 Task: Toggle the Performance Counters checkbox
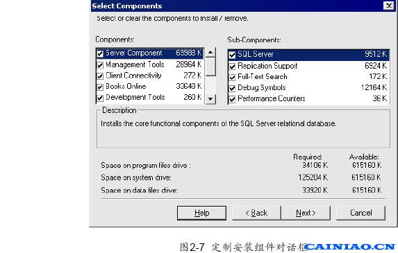[232, 99]
